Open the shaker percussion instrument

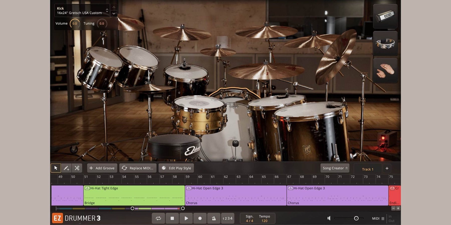385,16
